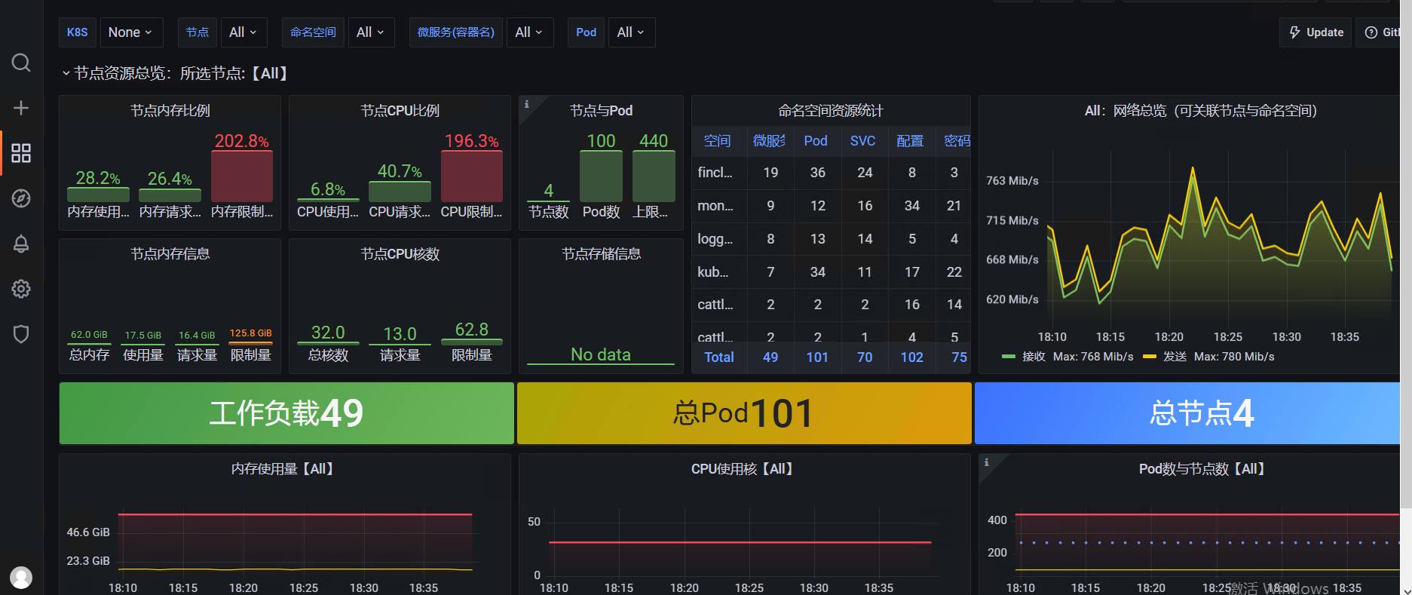
Task: Click the 工作负载49 green panel
Action: click(x=286, y=413)
